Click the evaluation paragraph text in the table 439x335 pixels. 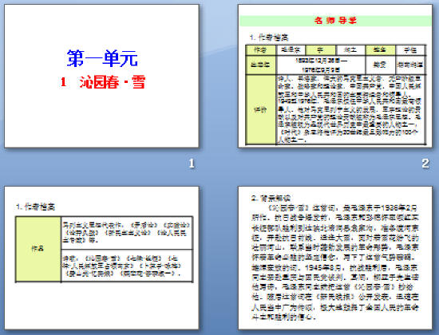click(x=350, y=110)
